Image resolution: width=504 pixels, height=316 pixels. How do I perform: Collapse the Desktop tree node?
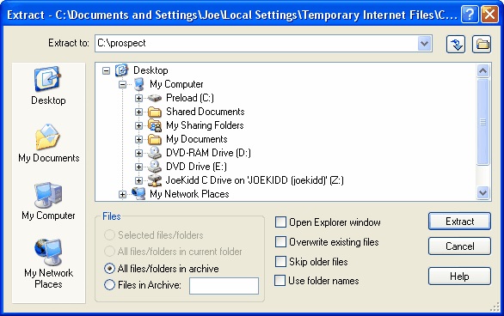tap(106, 70)
